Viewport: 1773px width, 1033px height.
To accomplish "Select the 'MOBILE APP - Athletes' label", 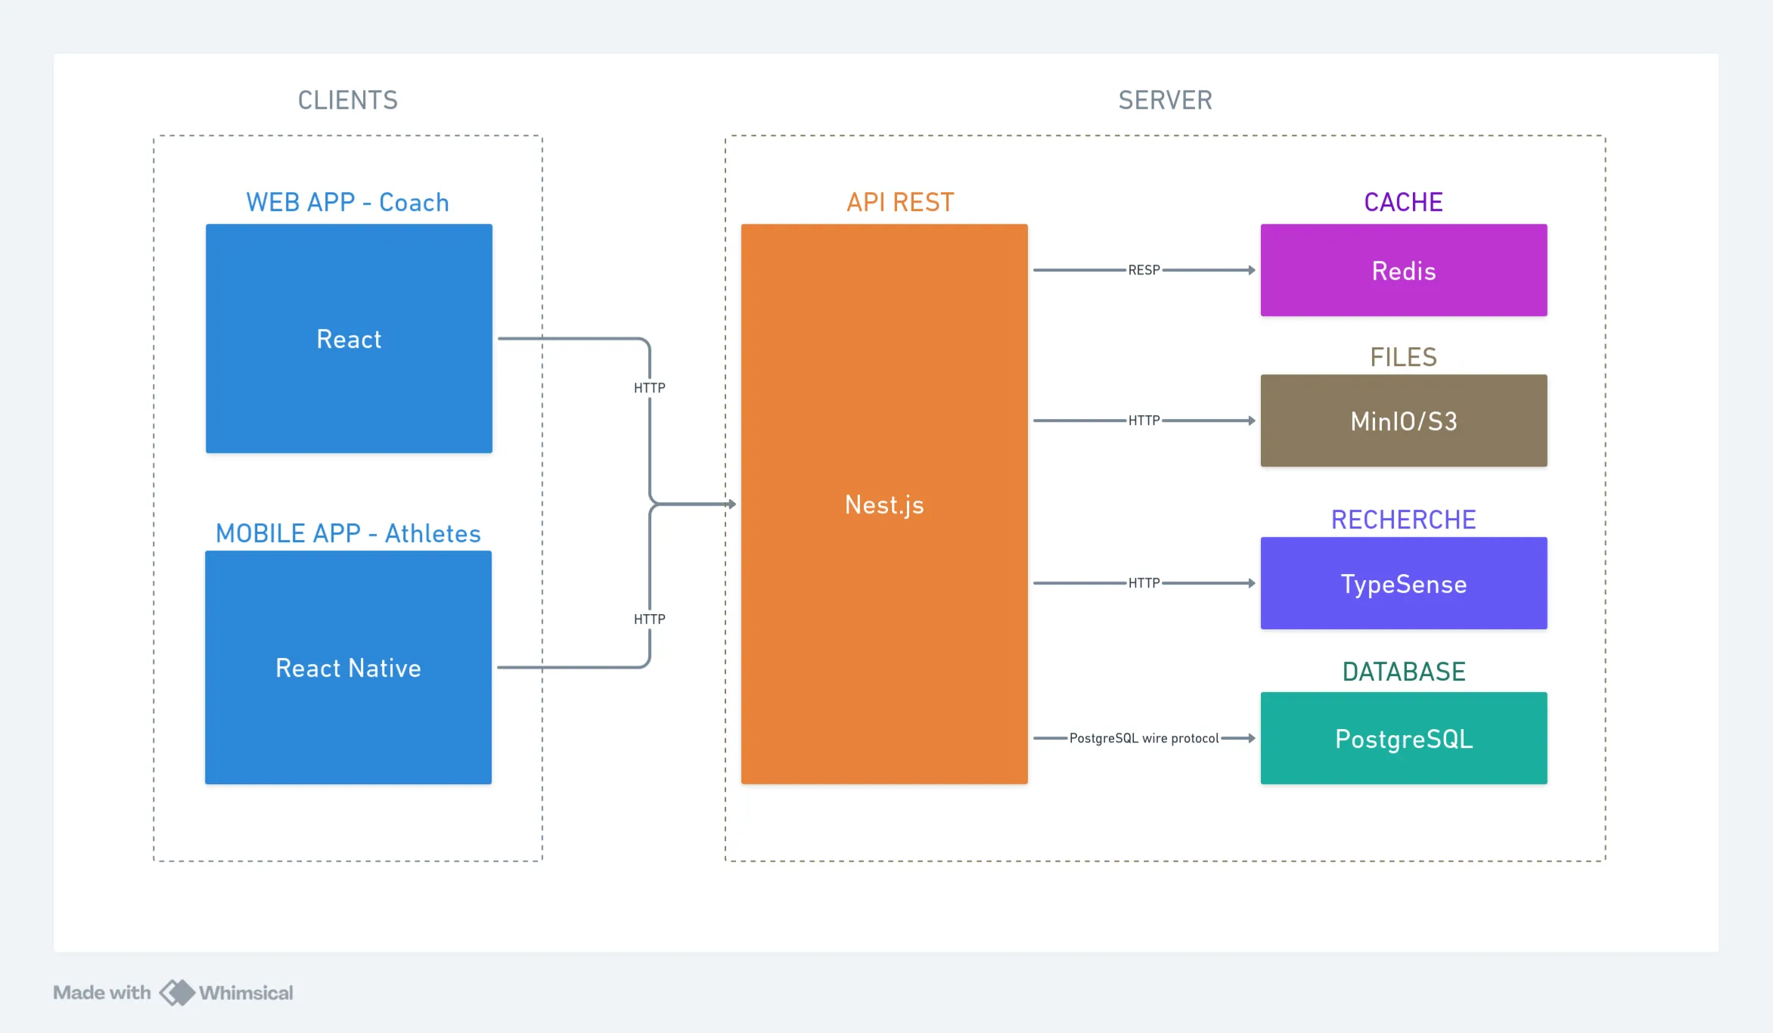I will click(x=348, y=533).
